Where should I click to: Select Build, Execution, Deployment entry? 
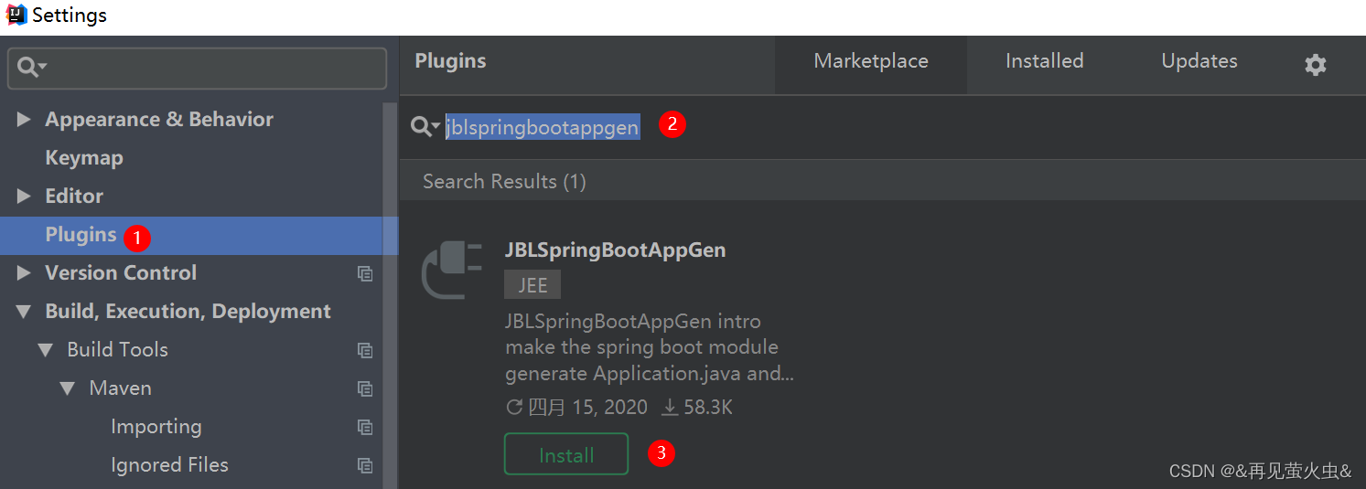click(188, 312)
